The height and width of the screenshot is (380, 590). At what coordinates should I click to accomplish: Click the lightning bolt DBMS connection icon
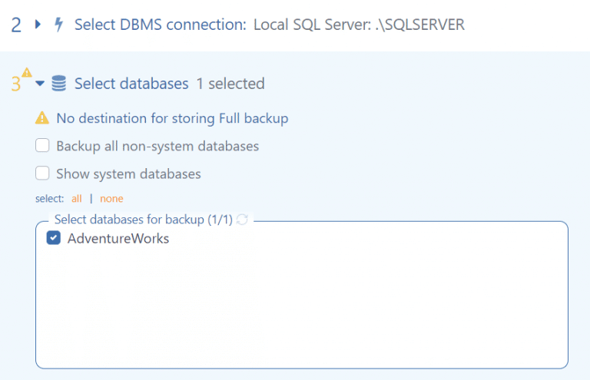pyautogui.click(x=58, y=25)
